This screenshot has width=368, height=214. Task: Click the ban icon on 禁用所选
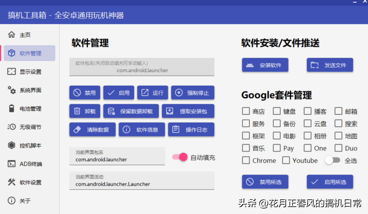[x=250, y=182]
